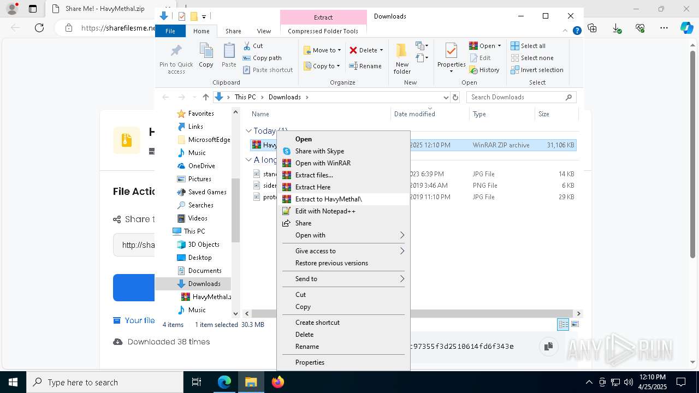Click Edge downloads toolbar icon
The image size is (699, 393).
point(616,28)
